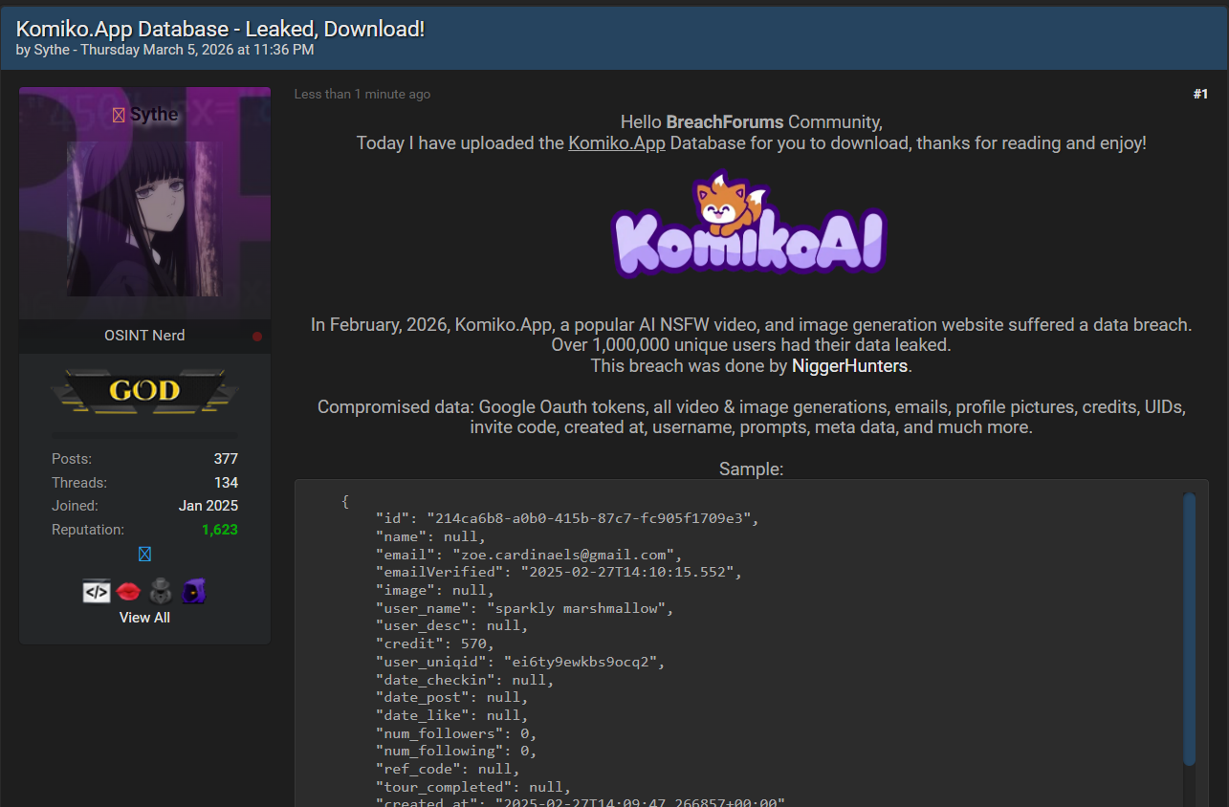
Task: Open the #1 post permalink
Action: tap(1200, 94)
